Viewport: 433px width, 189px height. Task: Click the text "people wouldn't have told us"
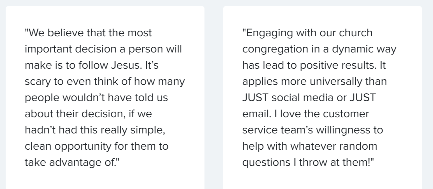tap(96, 98)
